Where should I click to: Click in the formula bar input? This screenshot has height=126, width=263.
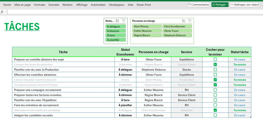[x=135, y=12]
